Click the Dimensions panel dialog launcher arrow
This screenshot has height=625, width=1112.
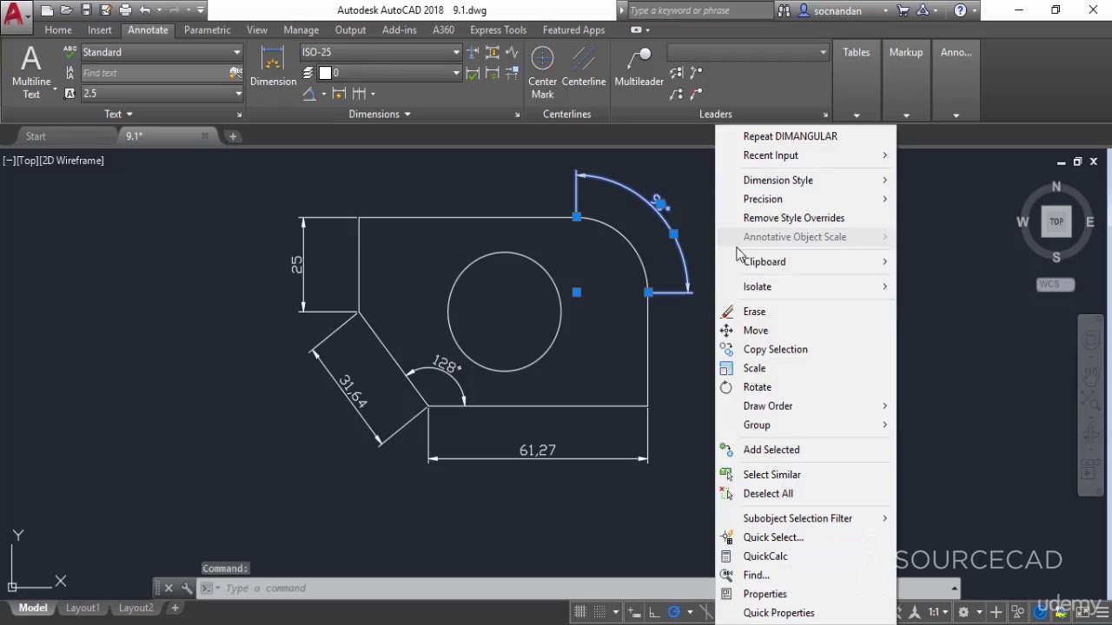(517, 115)
